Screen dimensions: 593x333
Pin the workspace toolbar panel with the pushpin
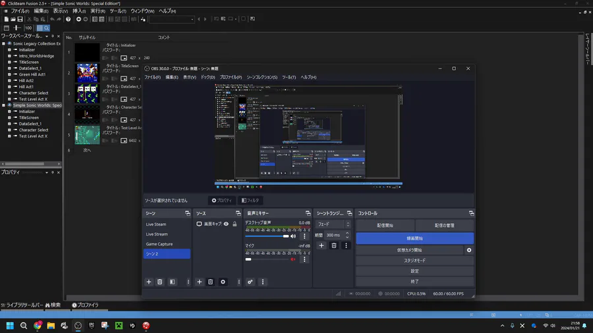point(53,36)
